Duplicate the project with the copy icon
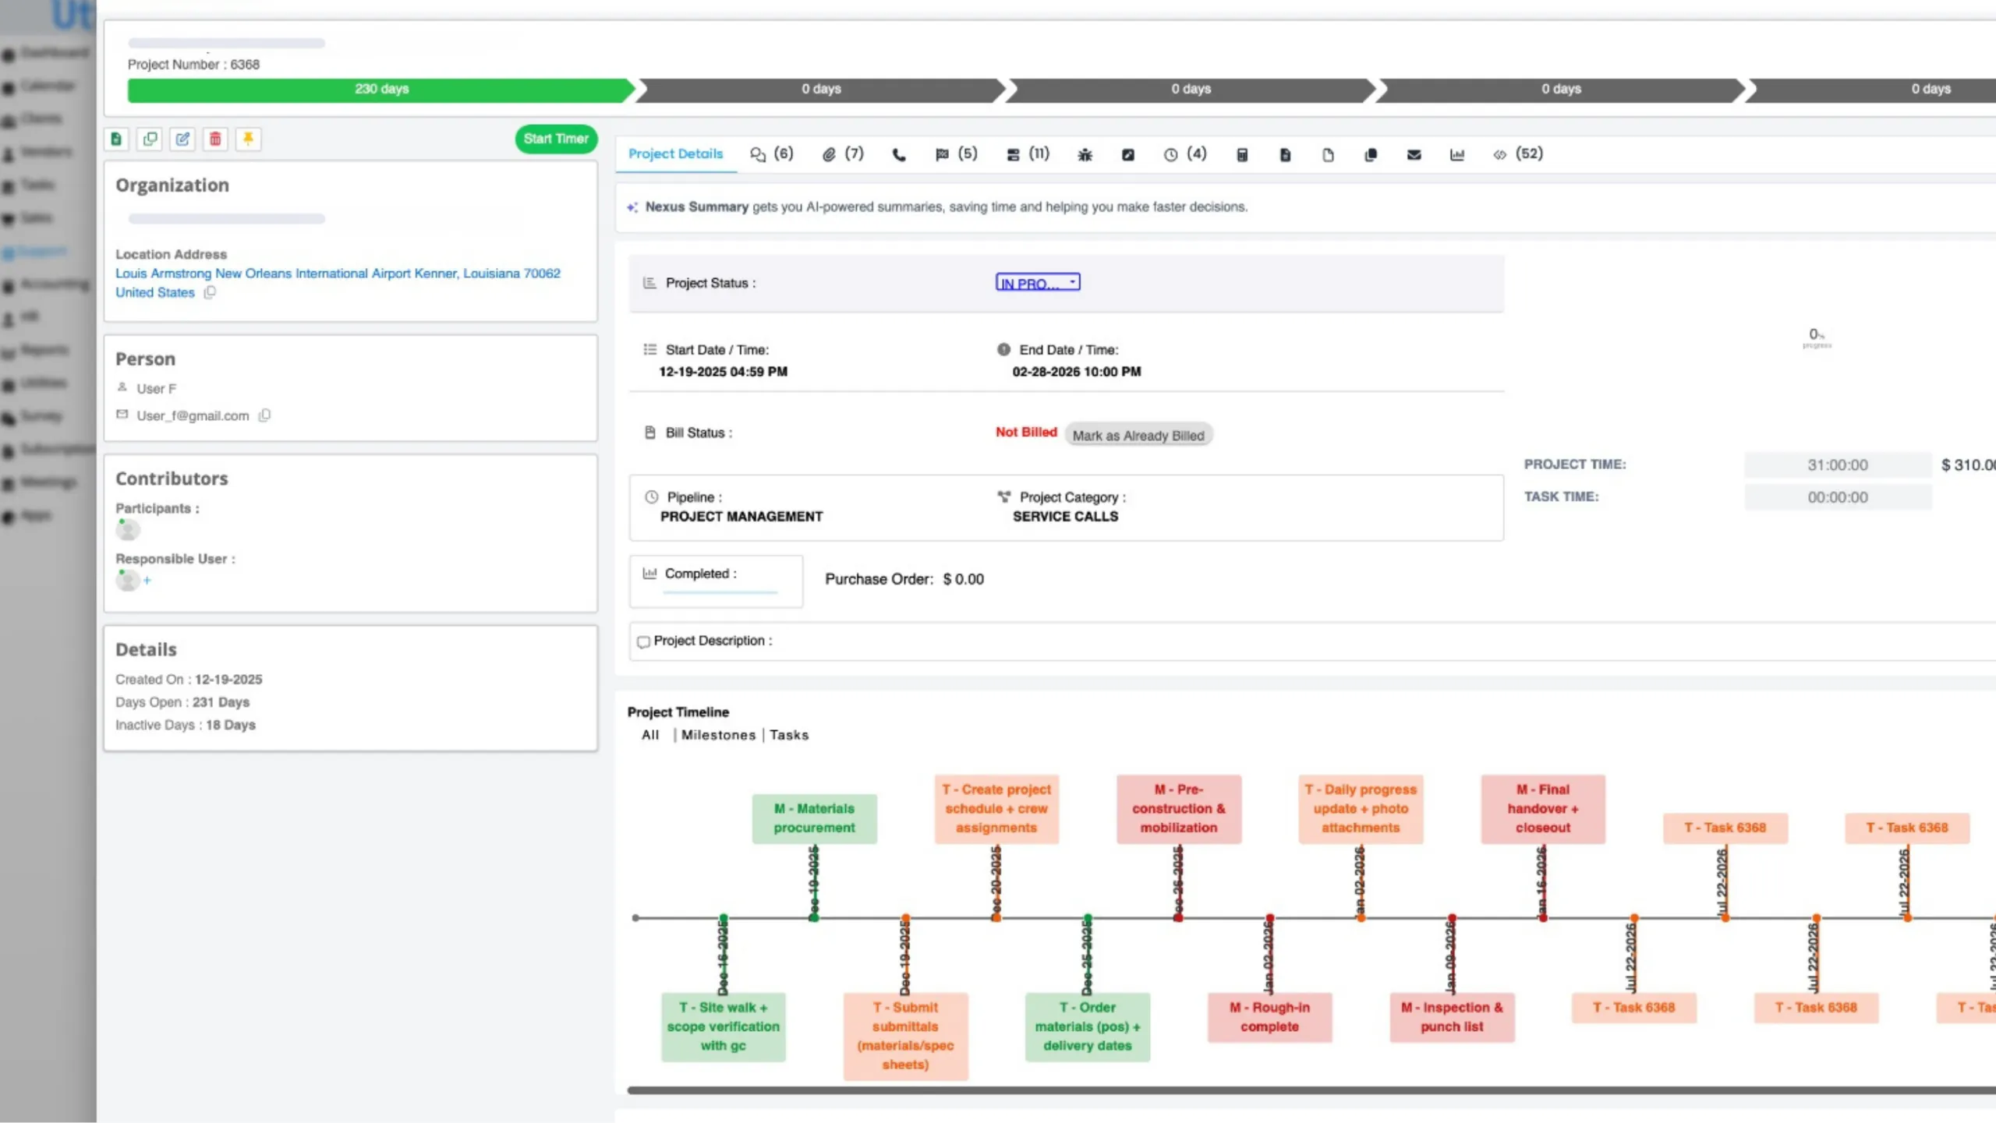 pyautogui.click(x=150, y=139)
